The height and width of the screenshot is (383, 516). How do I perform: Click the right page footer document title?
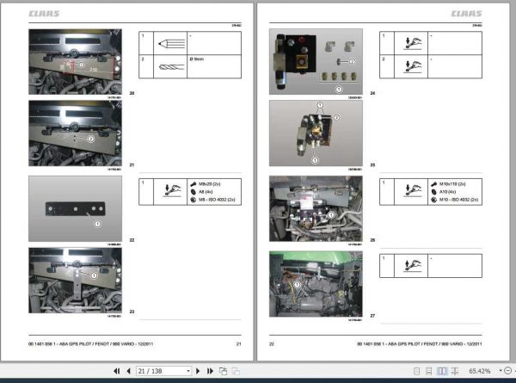[x=420, y=343]
